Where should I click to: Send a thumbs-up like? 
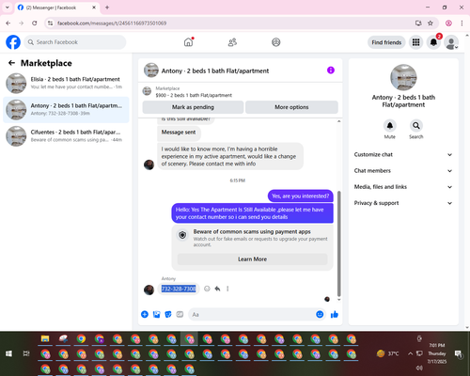pyautogui.click(x=335, y=314)
